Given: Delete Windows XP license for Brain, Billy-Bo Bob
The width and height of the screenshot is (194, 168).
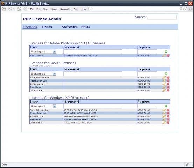Looking at the screenshot, I should pyautogui.click(x=168, y=110).
